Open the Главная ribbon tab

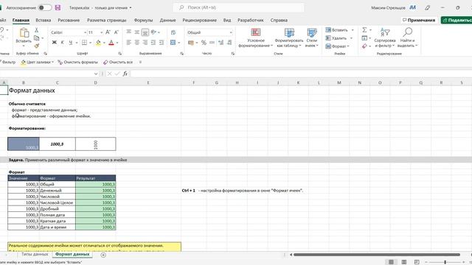[21, 20]
